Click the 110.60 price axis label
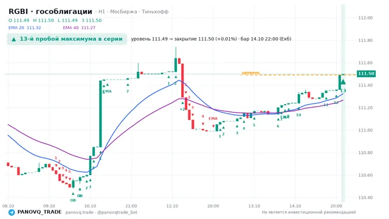Viewport: 389px width, 219px height. coord(365,175)
